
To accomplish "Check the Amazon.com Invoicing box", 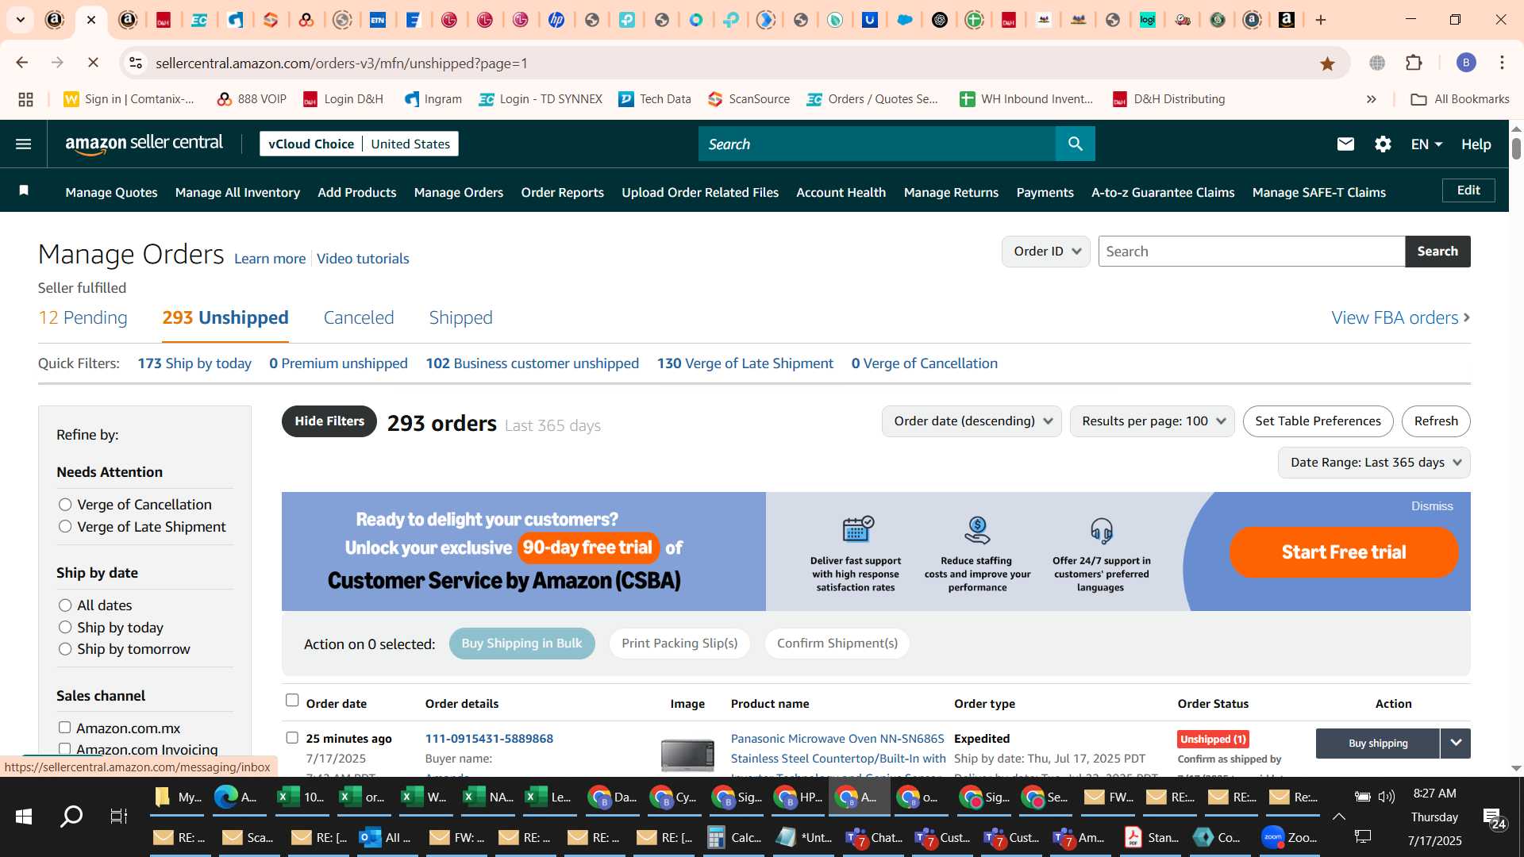I will 65,749.
